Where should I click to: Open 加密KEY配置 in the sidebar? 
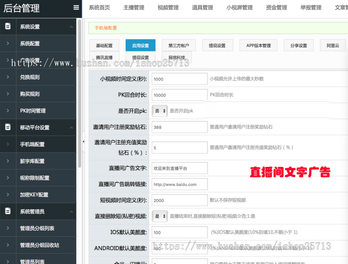pyautogui.click(x=34, y=195)
